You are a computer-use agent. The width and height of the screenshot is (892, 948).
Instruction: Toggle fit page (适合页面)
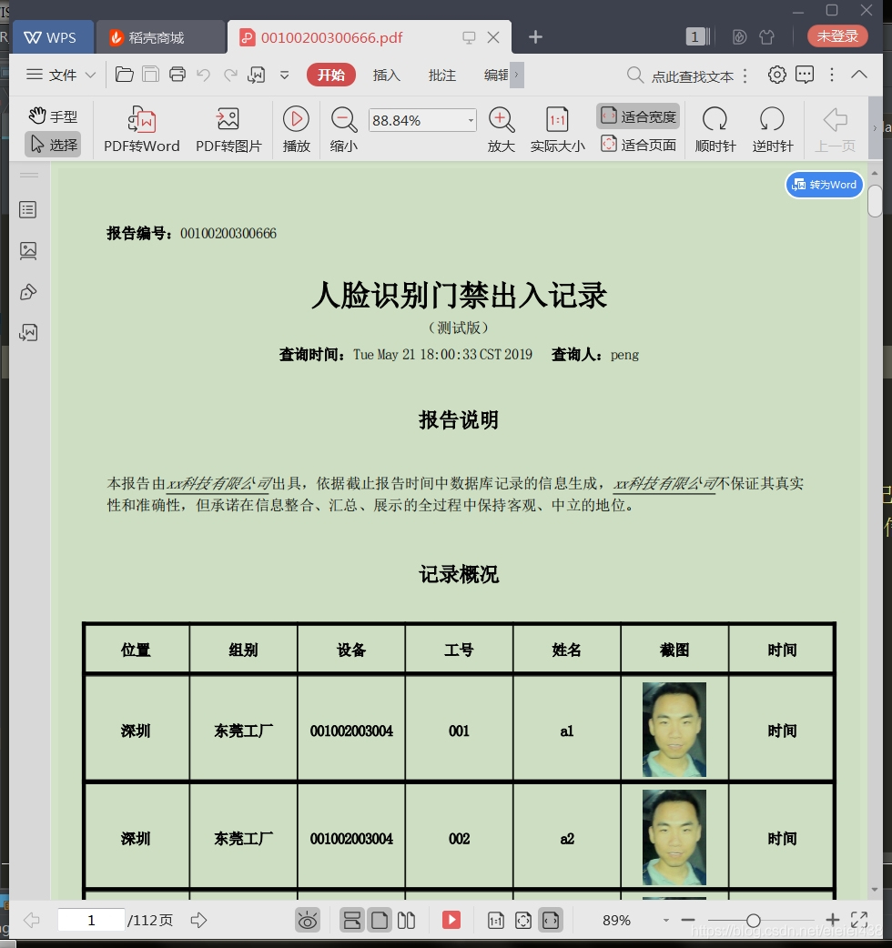pyautogui.click(x=639, y=145)
